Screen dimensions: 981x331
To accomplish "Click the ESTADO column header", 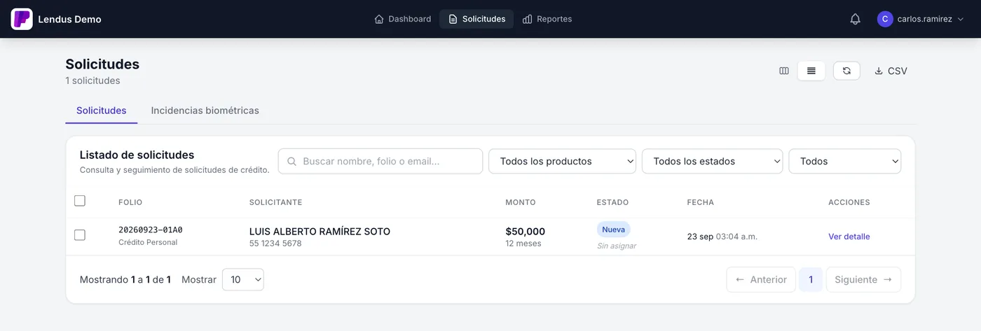I will pos(612,202).
